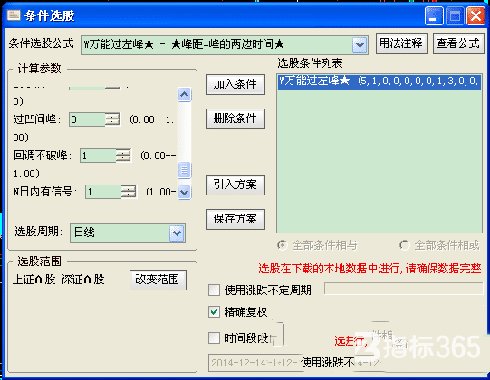Click the 条件选股 title bar window icon
This screenshot has width=490, height=380.
pos(14,14)
